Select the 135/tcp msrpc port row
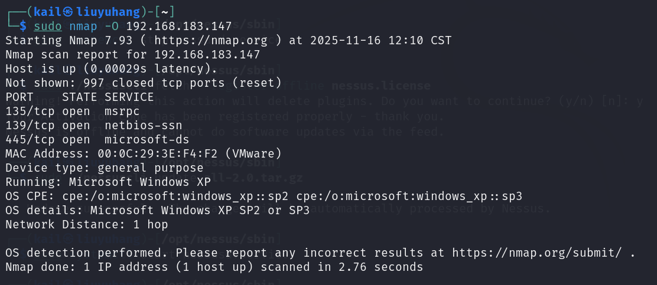The width and height of the screenshot is (657, 285). pos(75,111)
